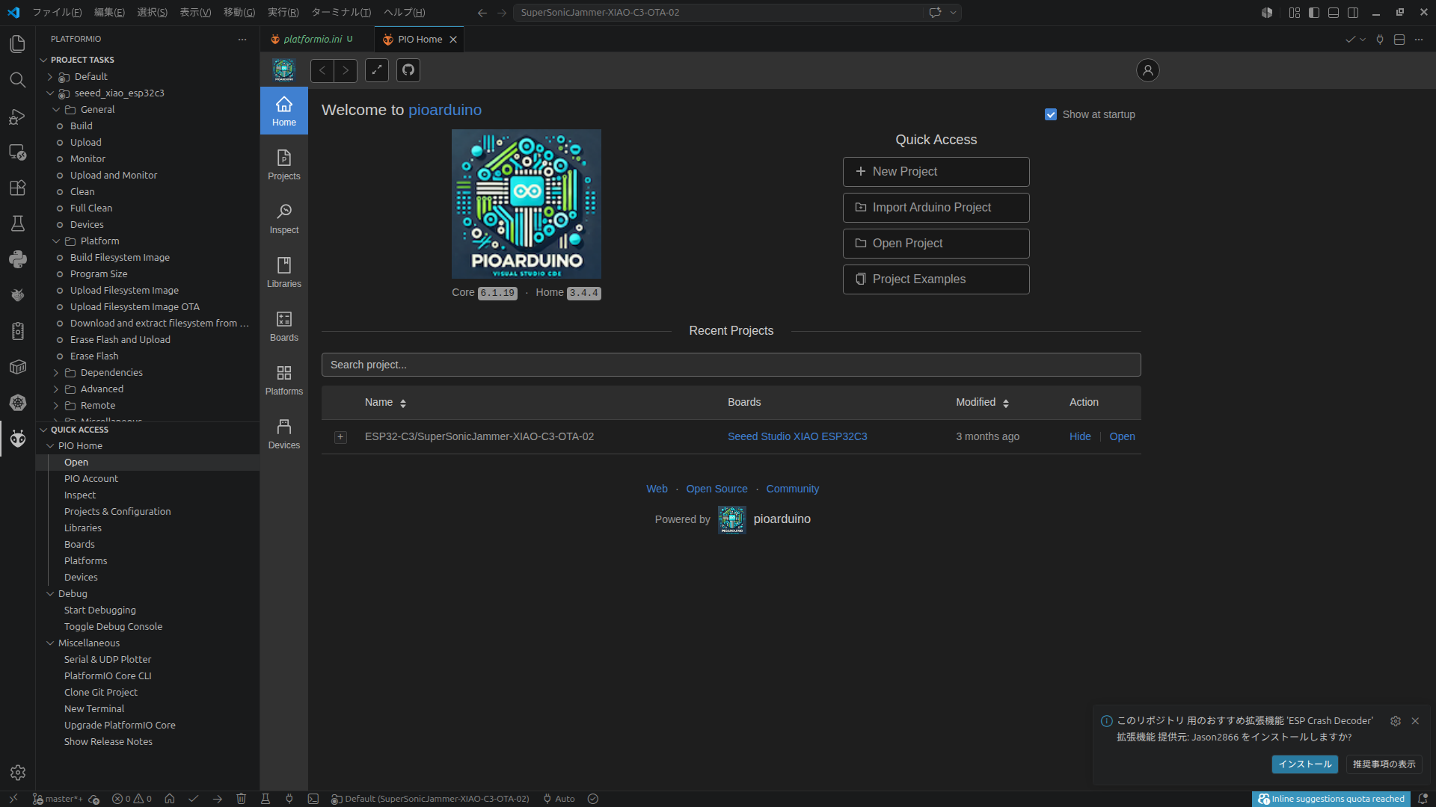
Task: Open the Explorer view in activity bar
Action: 17,44
